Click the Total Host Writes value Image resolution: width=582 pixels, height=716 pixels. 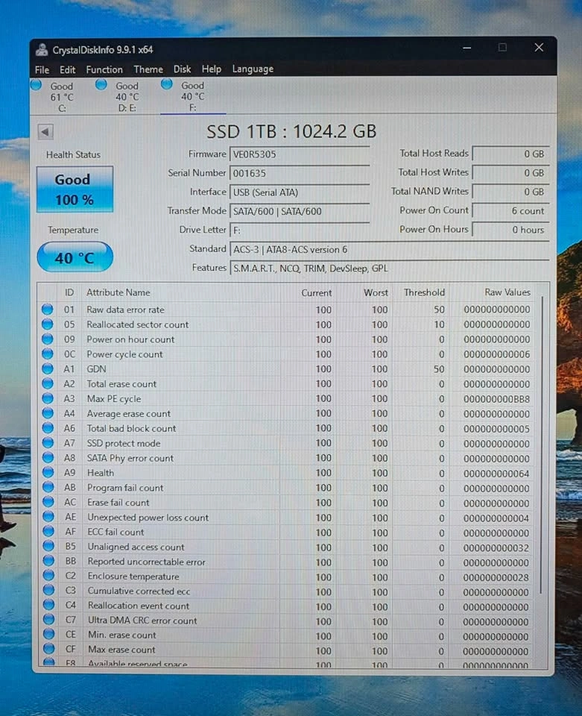[510, 173]
